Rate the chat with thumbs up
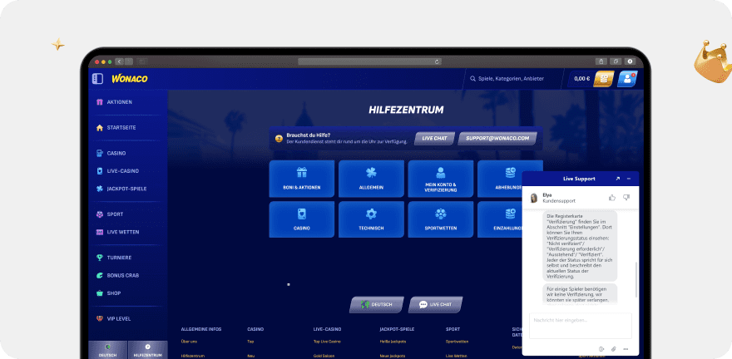This screenshot has width=732, height=359. click(x=612, y=198)
